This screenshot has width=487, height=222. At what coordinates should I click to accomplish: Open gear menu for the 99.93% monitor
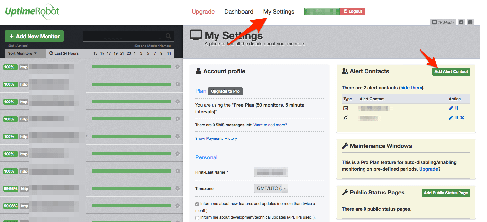pos(178,188)
